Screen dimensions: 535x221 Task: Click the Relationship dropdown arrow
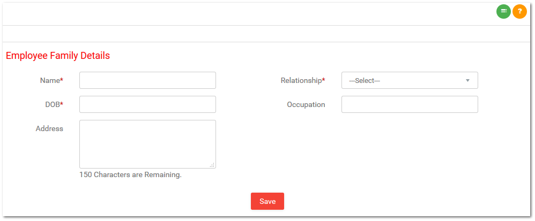click(468, 80)
